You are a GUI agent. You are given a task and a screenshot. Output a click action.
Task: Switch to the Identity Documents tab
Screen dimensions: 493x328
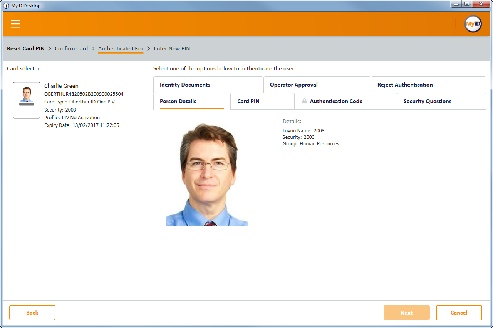[208, 85]
